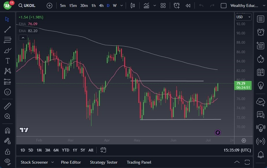Open the watchlist panel icon
Screen dimensions: 267x168
point(261,19)
